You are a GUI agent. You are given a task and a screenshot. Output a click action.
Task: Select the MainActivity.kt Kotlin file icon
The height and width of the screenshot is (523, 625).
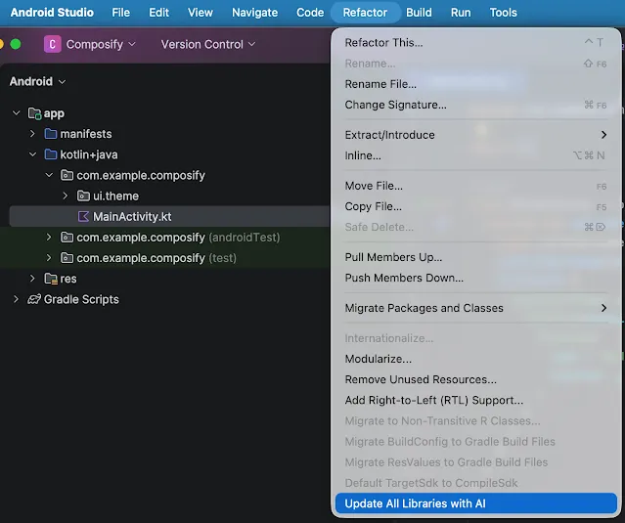[x=83, y=216]
